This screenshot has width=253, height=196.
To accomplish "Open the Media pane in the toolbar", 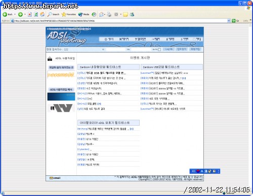I will point(83,15).
